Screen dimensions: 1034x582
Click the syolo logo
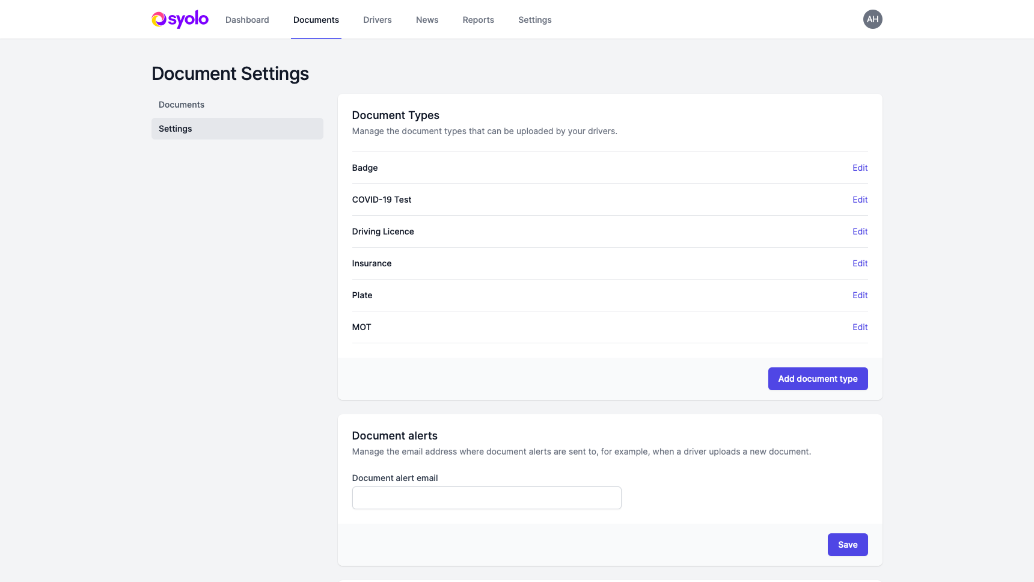point(180,19)
